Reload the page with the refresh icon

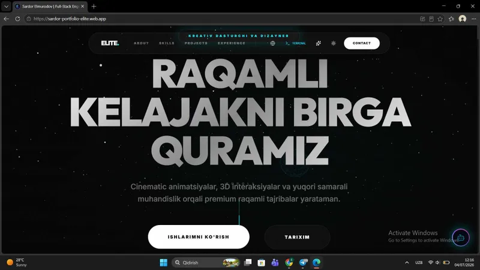coord(17,19)
